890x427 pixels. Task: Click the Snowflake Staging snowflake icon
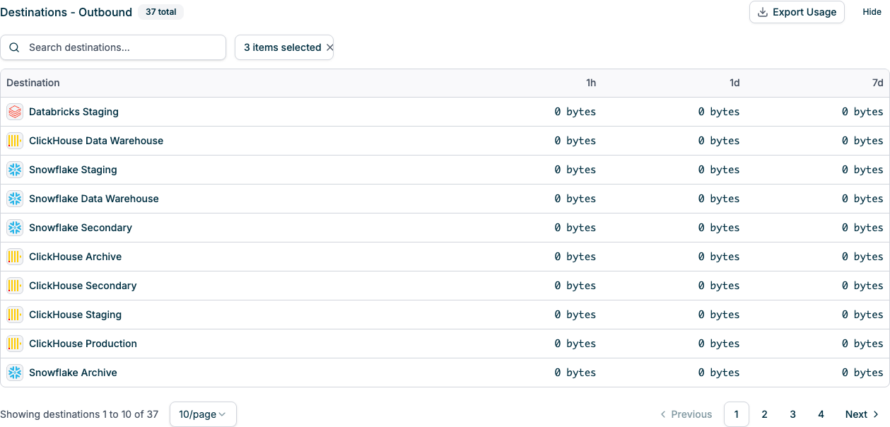[x=14, y=170]
